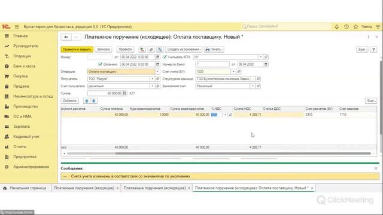This screenshot has height=215, width=383.
Task: Open % НДС rate record icon in row
Action: click(x=230, y=115)
